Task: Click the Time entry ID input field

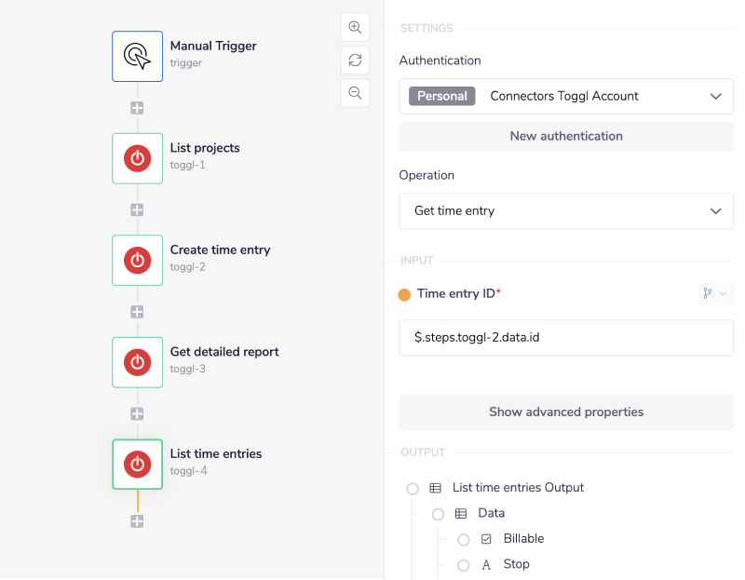Action: [565, 337]
